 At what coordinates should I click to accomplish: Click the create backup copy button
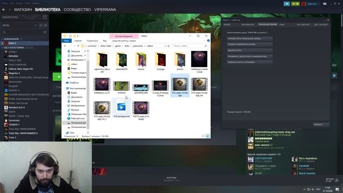250,44
